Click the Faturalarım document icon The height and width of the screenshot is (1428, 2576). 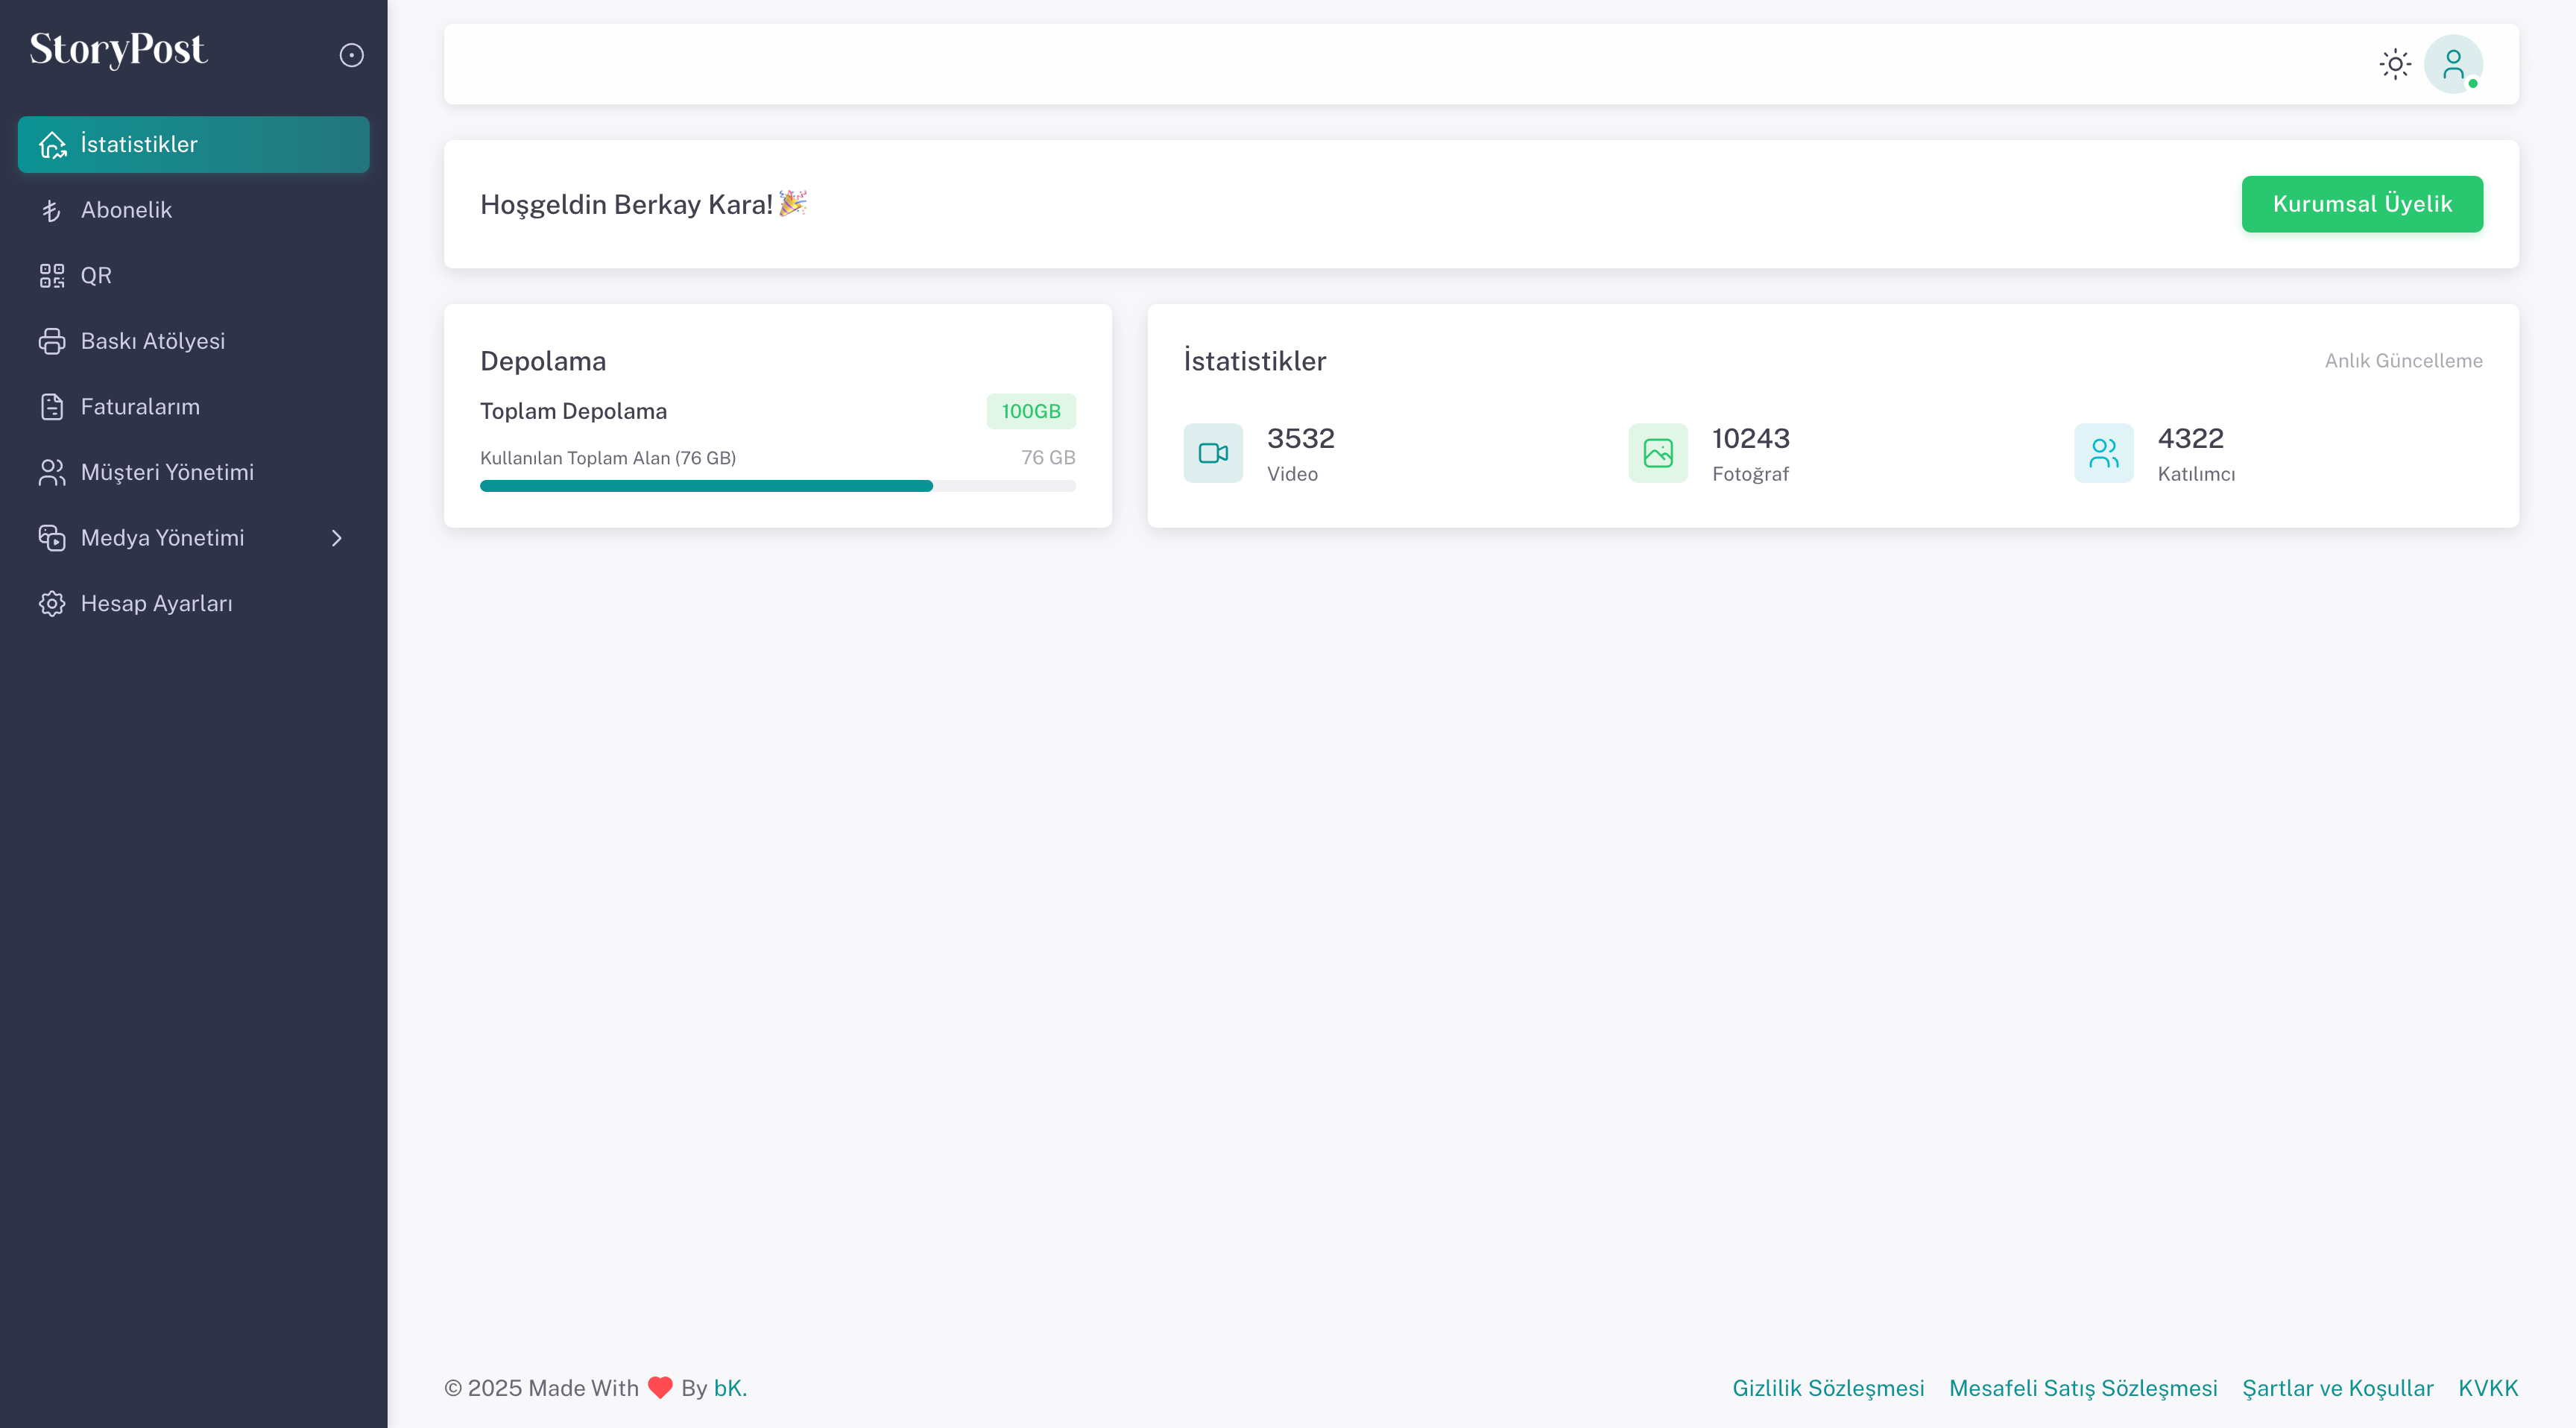52,407
